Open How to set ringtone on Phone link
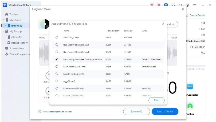Viewport: 216px width, 122px height. (57, 112)
